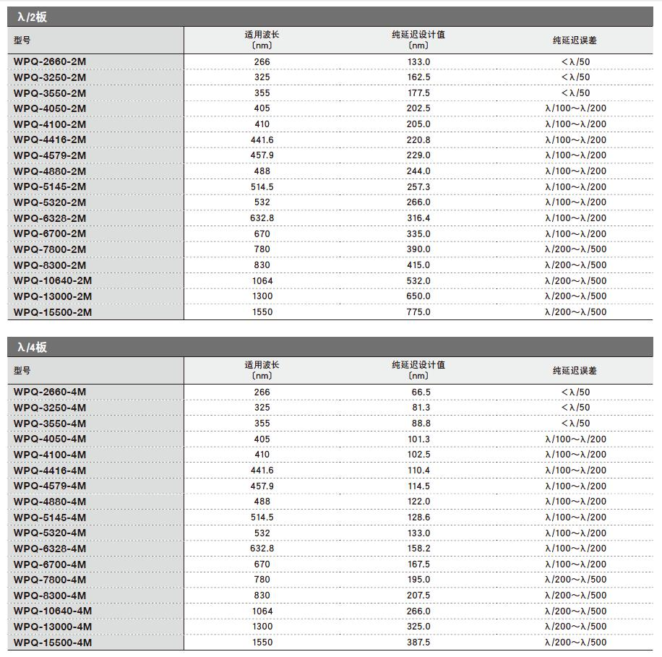Click the WPQ-15500-2M model name

pos(53,312)
